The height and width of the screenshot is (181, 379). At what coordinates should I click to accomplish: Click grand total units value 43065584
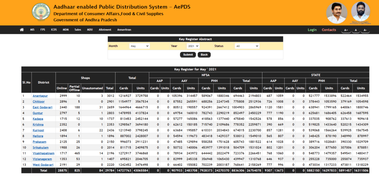tap(140, 171)
